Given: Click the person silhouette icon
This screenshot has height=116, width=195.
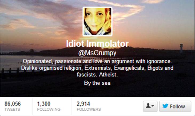Looking at the screenshot, I should click(x=148, y=106).
